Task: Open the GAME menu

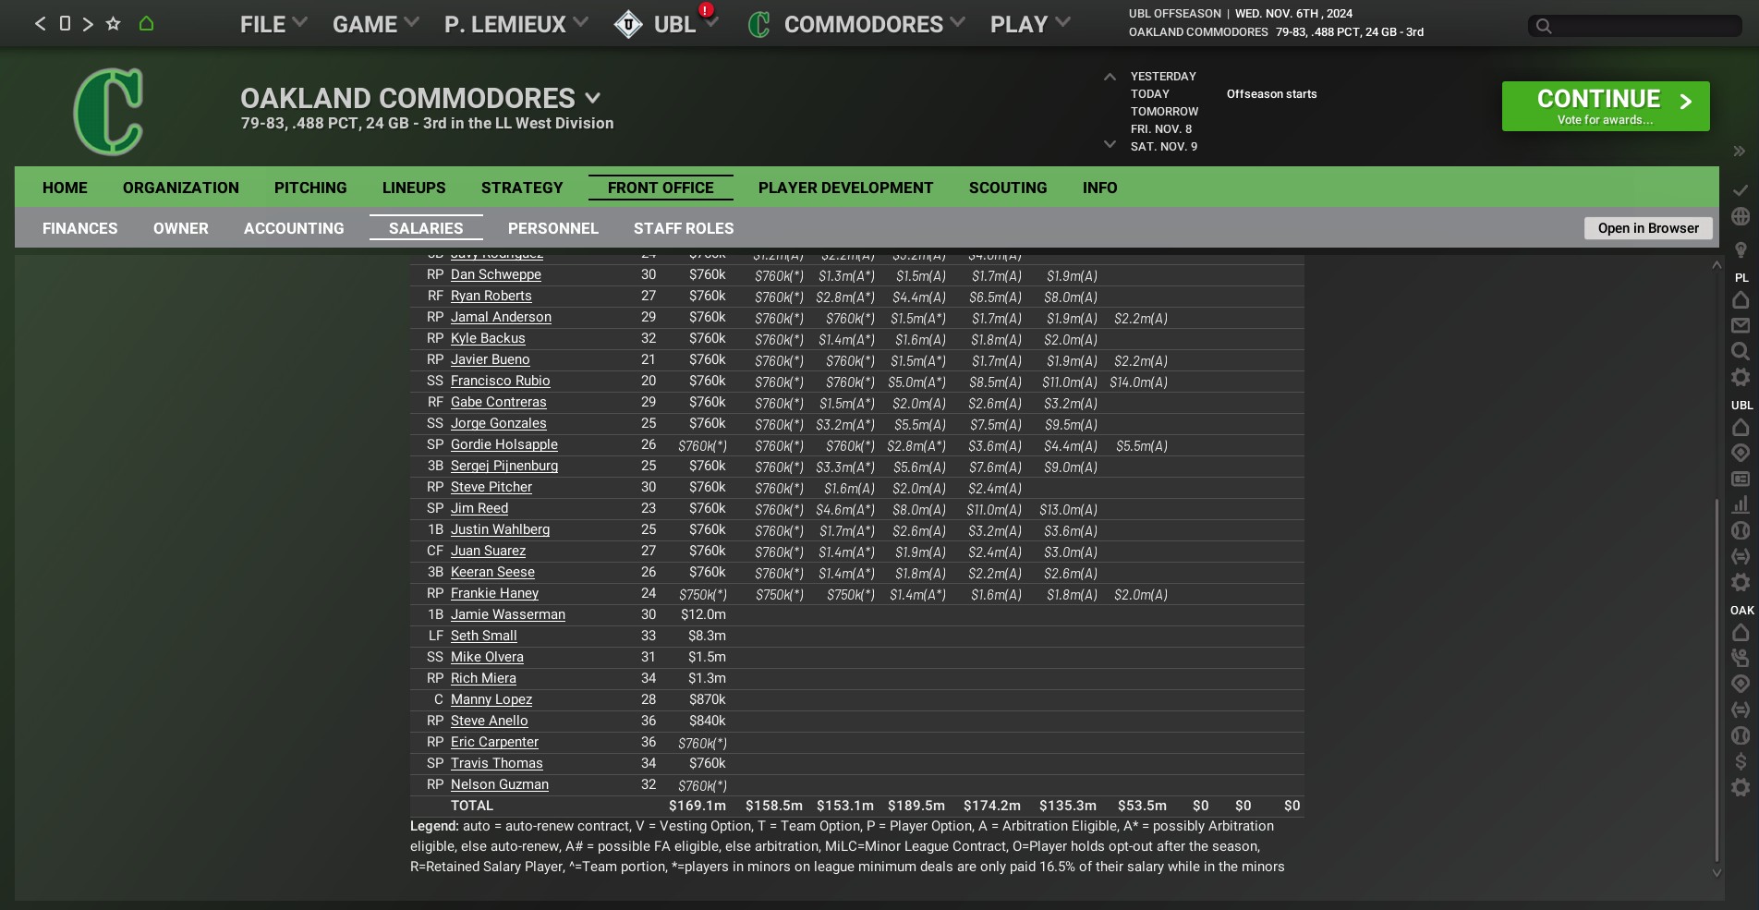Action: (x=375, y=24)
